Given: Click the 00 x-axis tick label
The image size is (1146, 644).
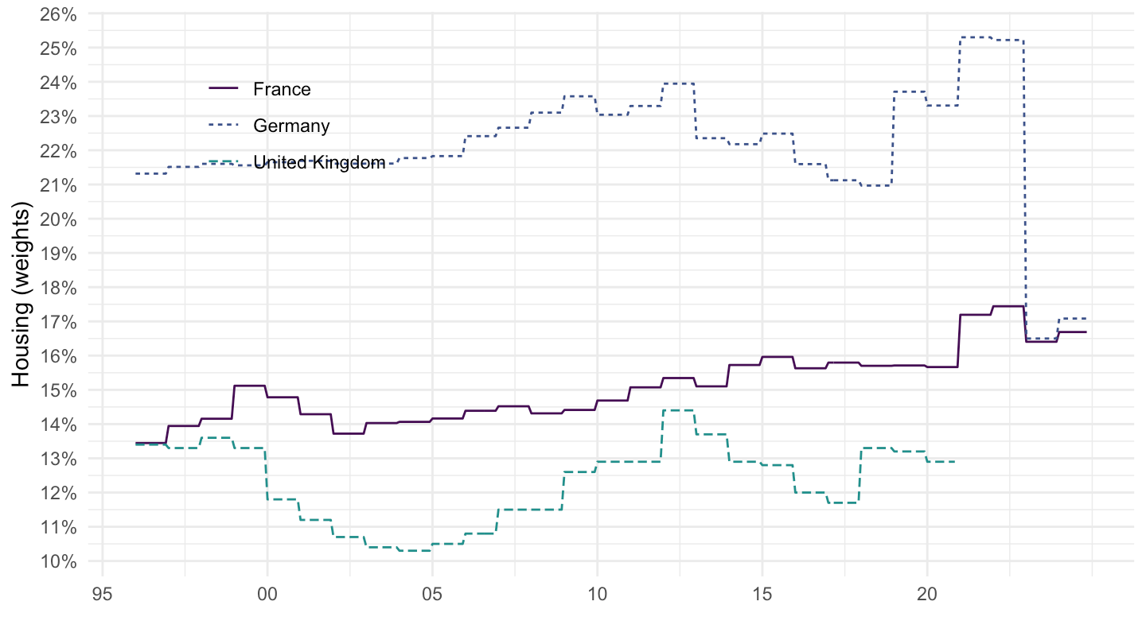Looking at the screenshot, I should coord(267,593).
